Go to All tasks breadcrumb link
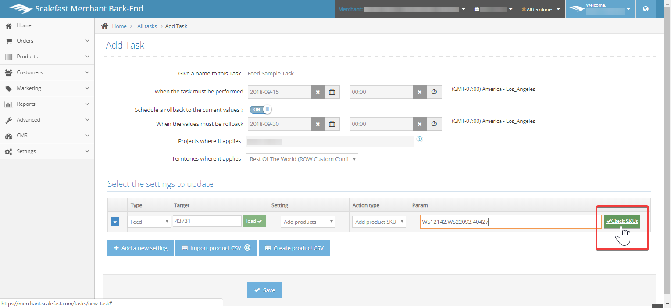Viewport: 671px width, 308px height. (147, 26)
